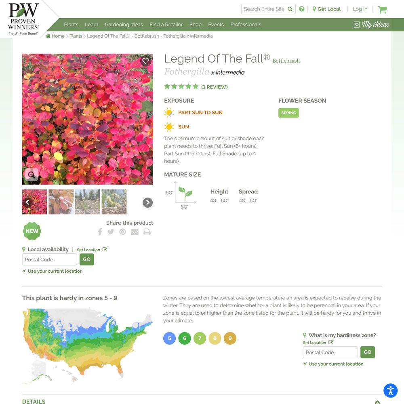
Task: Share the product on Pinterest
Action: [123, 232]
